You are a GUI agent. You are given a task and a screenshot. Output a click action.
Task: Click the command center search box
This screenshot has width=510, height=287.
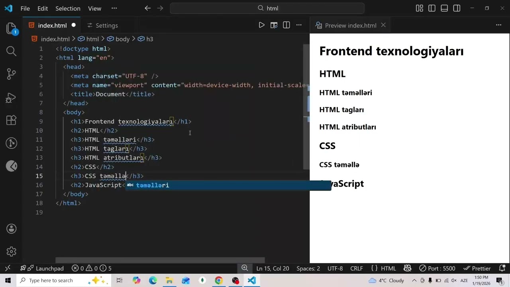[x=267, y=8]
